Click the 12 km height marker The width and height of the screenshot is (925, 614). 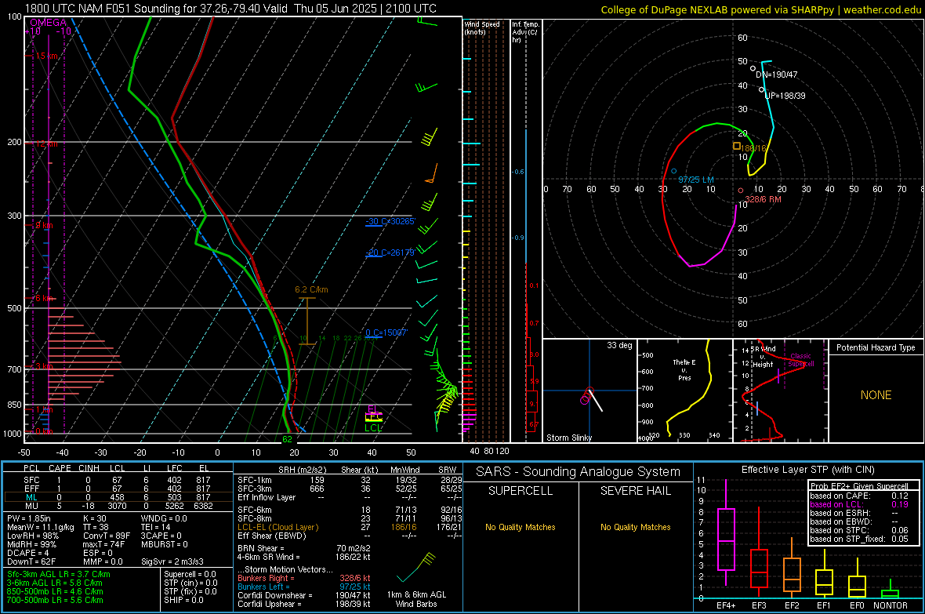[46, 144]
